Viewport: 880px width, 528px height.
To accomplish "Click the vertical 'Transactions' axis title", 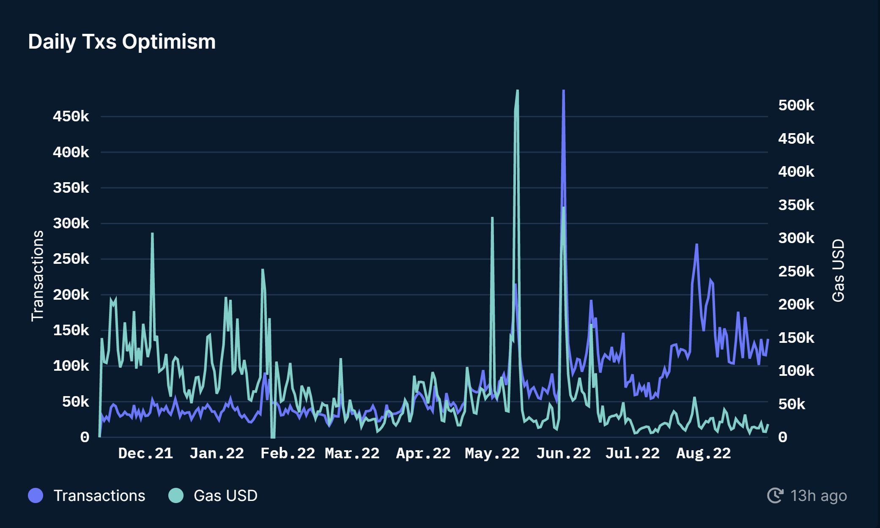I will pyautogui.click(x=38, y=276).
